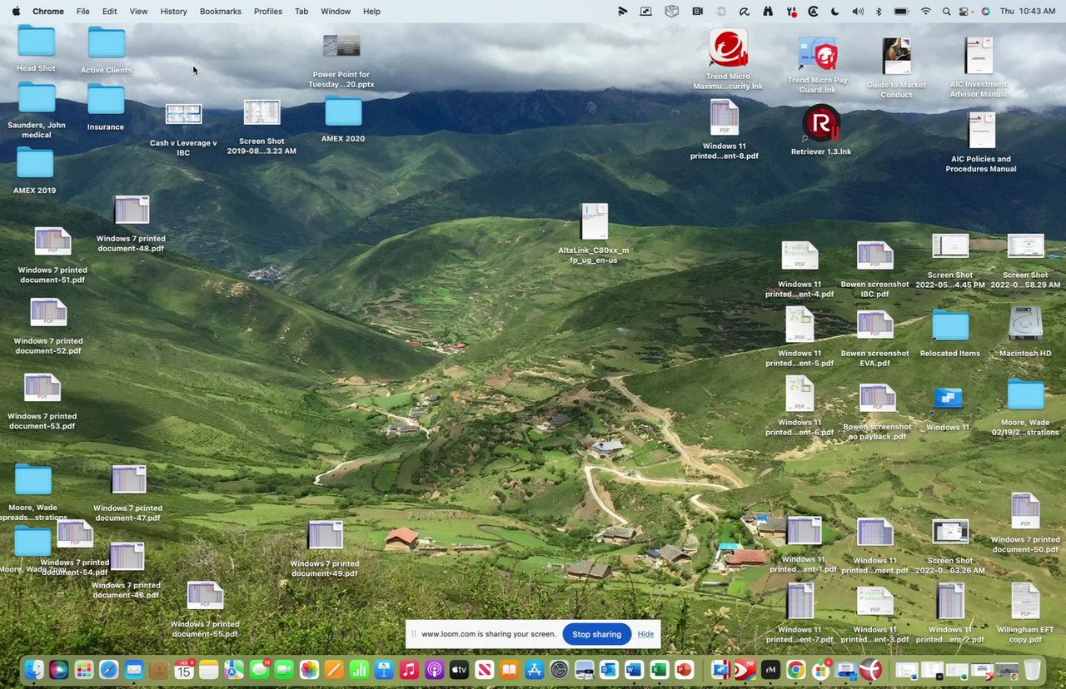Open the File menu
1066x689 pixels.
click(83, 11)
